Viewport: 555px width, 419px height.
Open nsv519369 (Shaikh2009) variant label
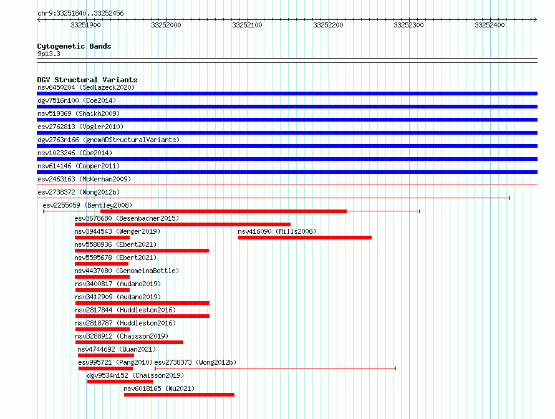pyautogui.click(x=79, y=113)
